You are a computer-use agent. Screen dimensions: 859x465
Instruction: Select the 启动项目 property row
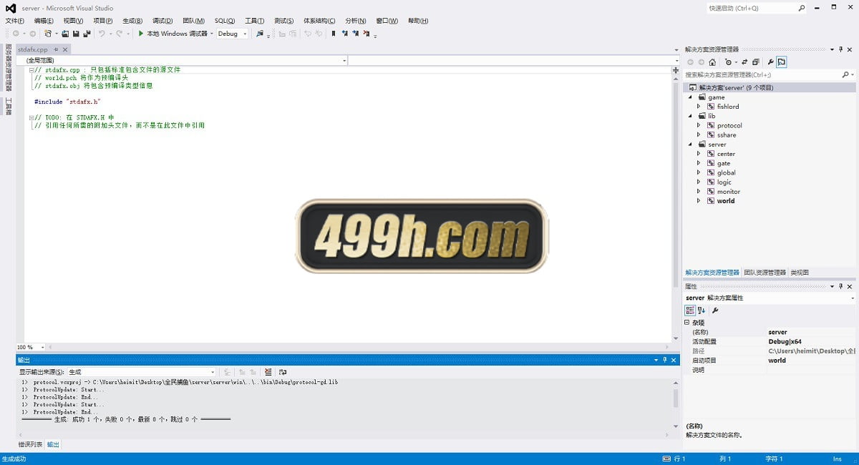(x=770, y=361)
